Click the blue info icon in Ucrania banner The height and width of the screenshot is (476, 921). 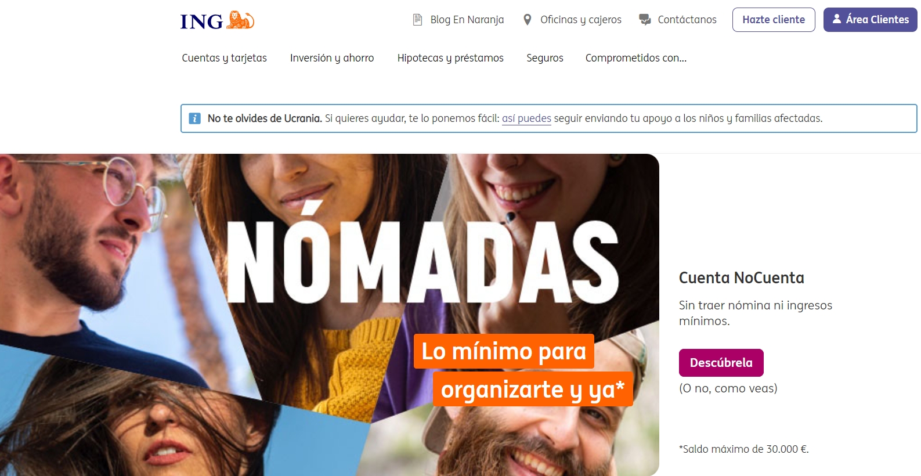tap(195, 118)
